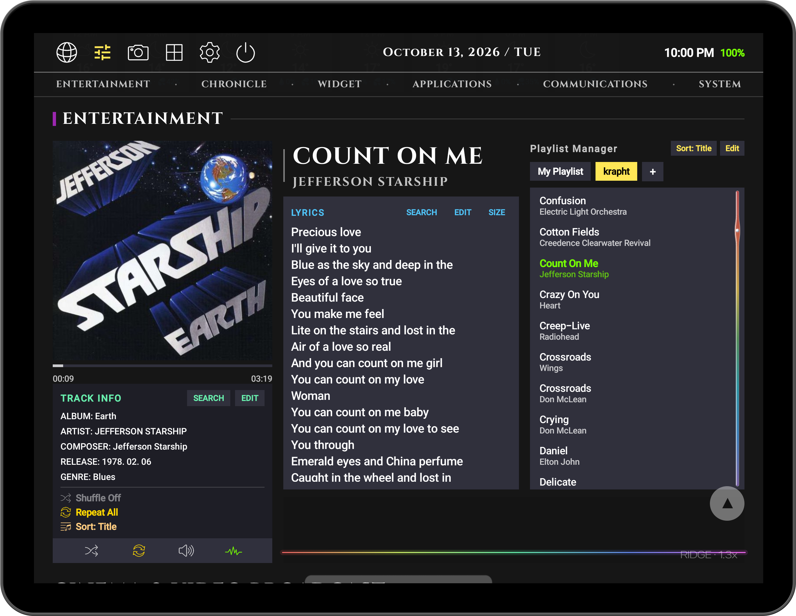
Task: Open the camera icon in top bar
Action: (x=138, y=52)
